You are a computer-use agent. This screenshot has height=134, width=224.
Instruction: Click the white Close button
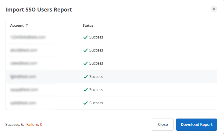(x=163, y=125)
